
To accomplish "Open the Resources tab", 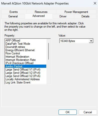I will pyautogui.click(x=41, y=12).
